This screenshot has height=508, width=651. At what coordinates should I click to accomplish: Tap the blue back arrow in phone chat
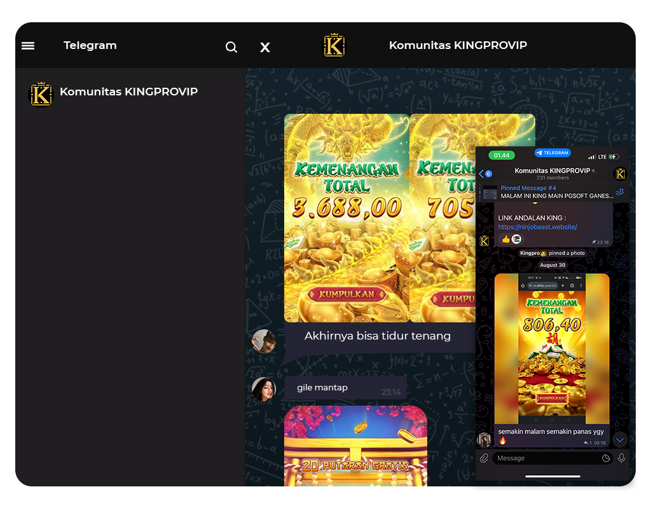tap(482, 174)
